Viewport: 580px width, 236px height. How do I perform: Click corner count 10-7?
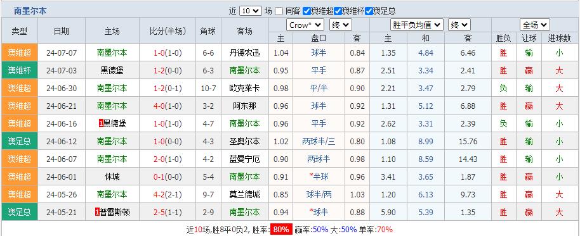click(x=208, y=88)
